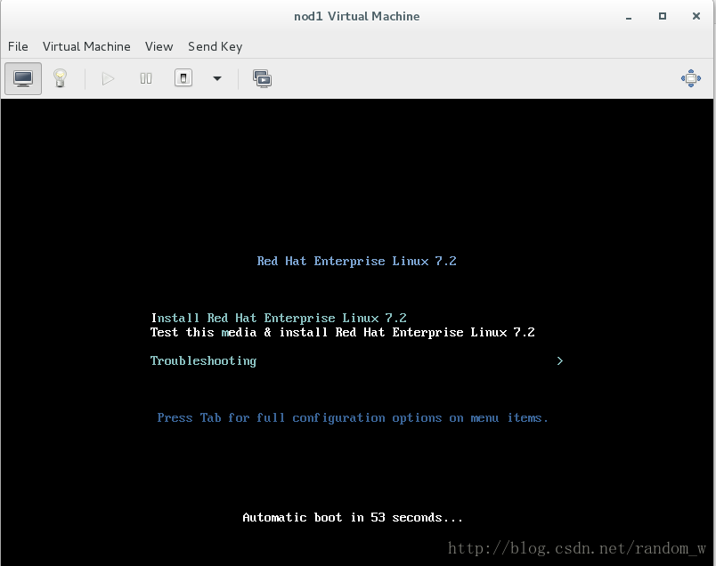Open the Send Key menu

pyautogui.click(x=216, y=46)
